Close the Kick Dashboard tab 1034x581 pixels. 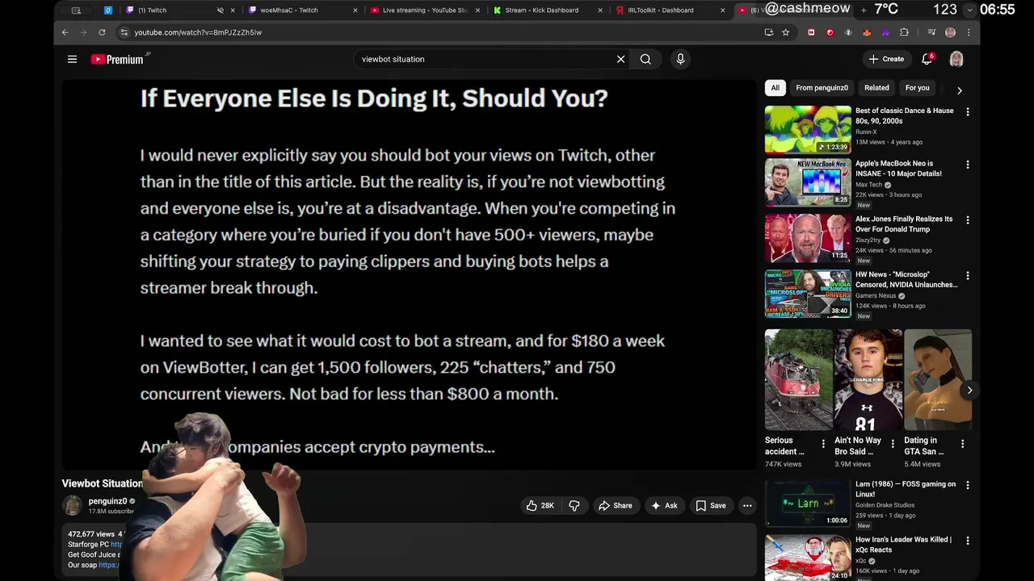600,10
